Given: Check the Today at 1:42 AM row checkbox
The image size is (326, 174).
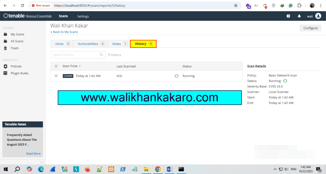Looking at the screenshot, I should point(56,76).
